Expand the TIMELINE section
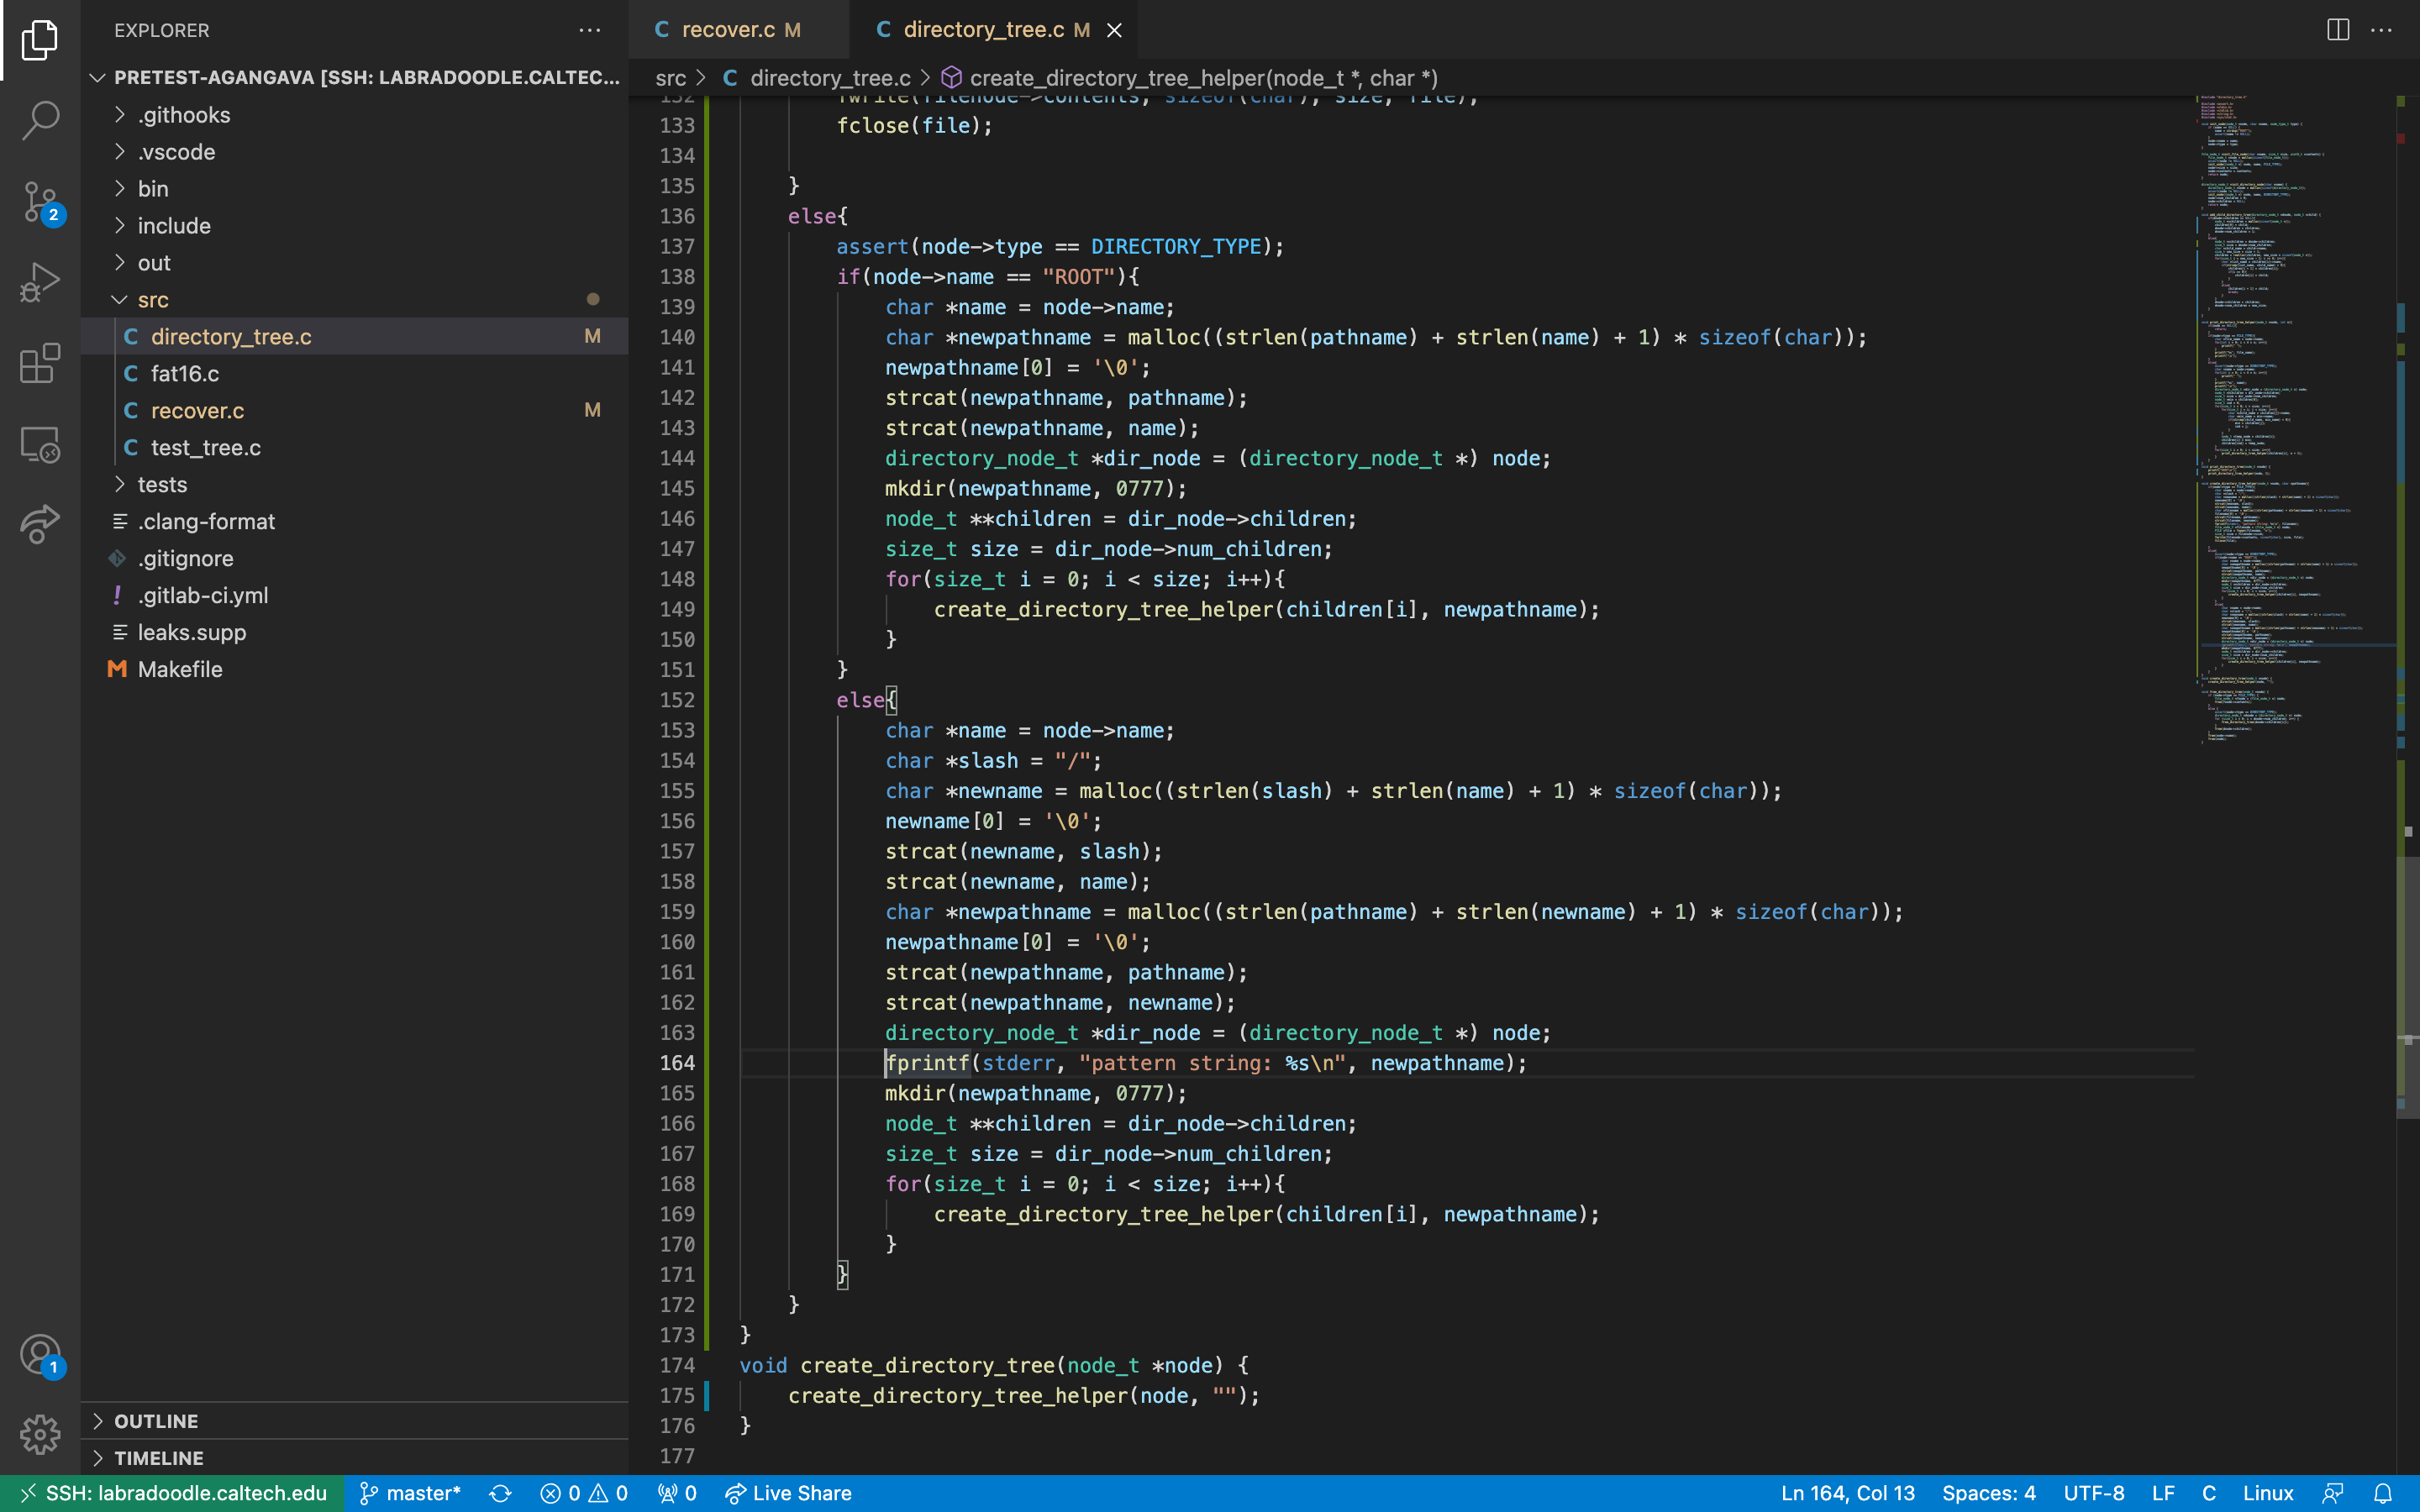2420x1512 pixels. (158, 1458)
